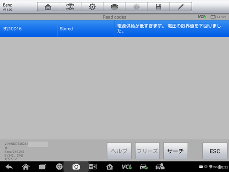
Task: Launch Chrome browser from navigation bar
Action: [59, 167]
